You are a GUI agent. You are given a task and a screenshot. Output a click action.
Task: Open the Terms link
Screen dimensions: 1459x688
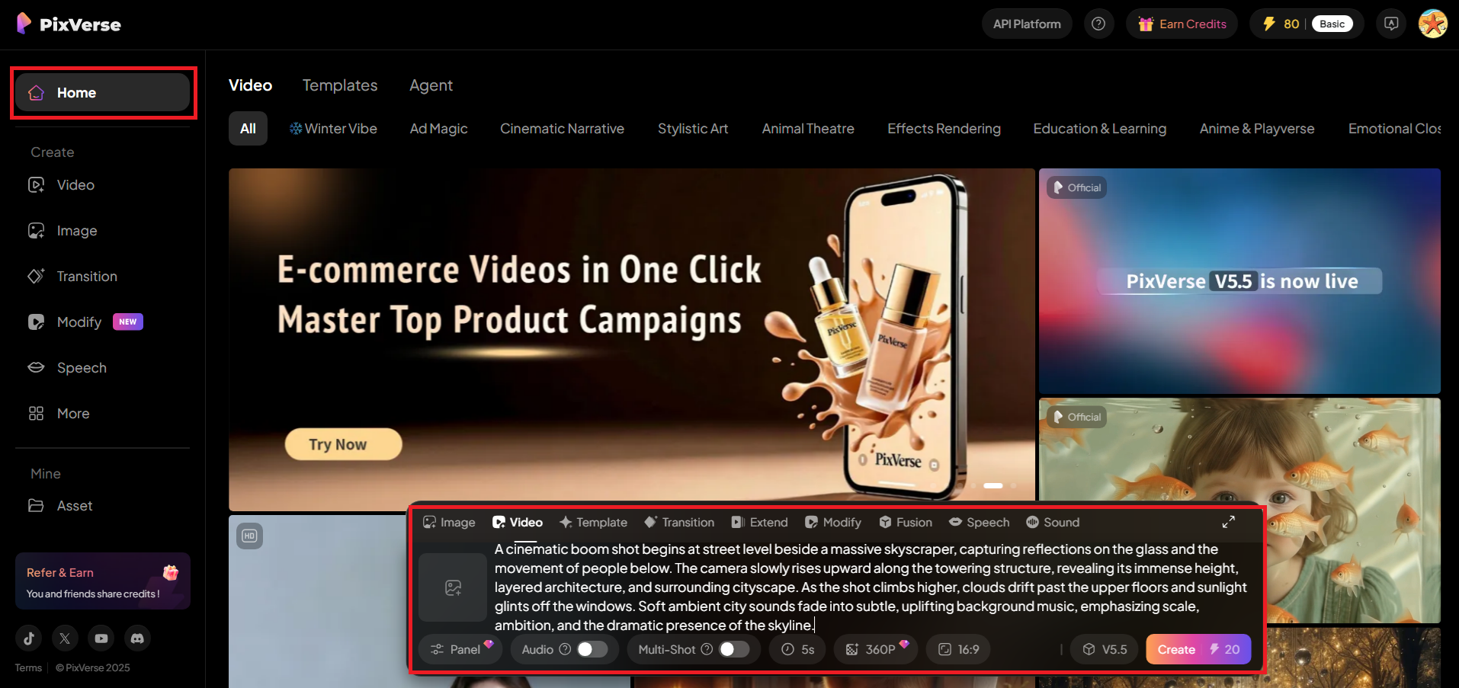coord(28,667)
